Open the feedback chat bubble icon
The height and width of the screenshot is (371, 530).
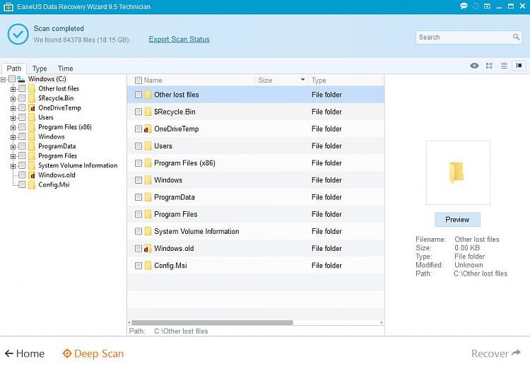pos(464,6)
